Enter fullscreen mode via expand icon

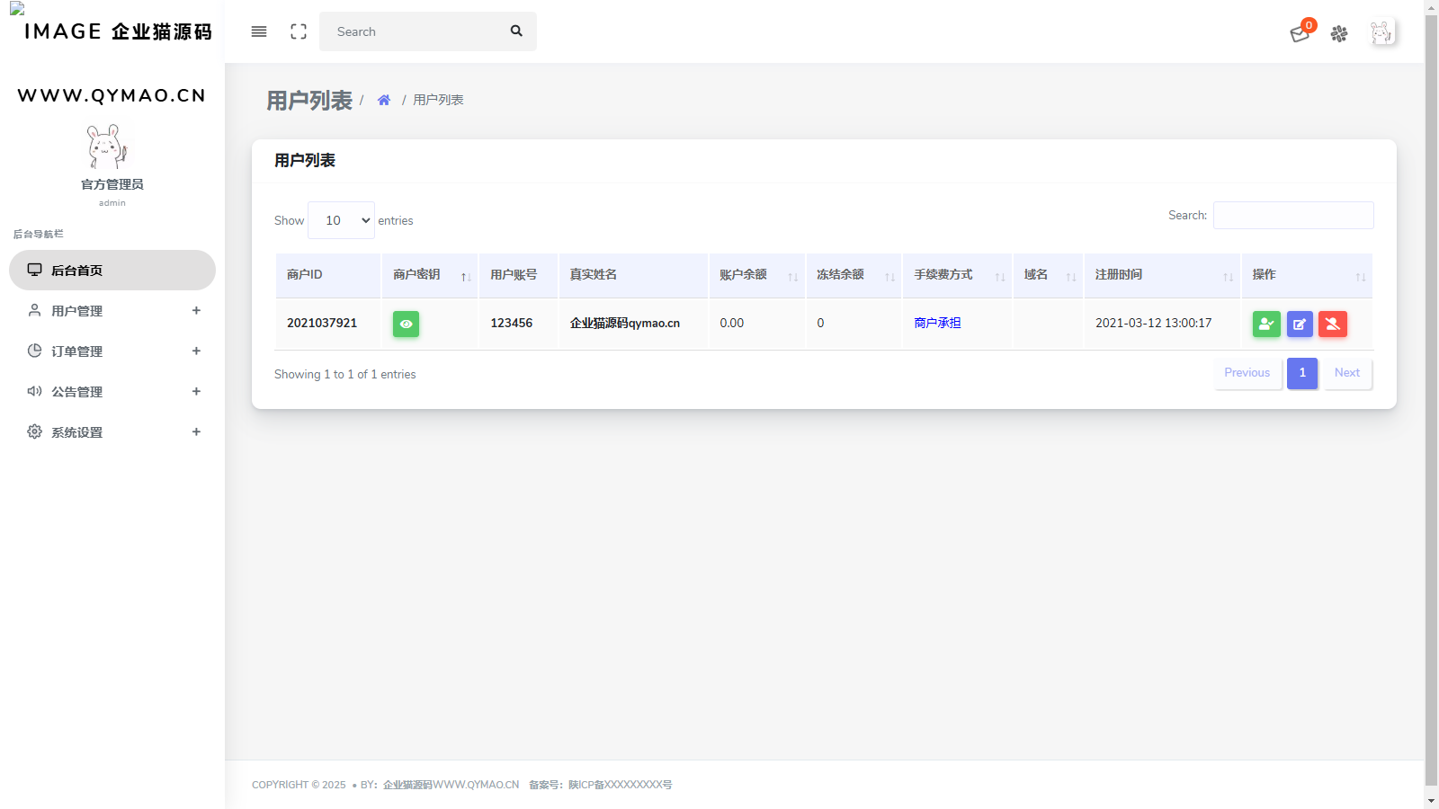point(298,31)
